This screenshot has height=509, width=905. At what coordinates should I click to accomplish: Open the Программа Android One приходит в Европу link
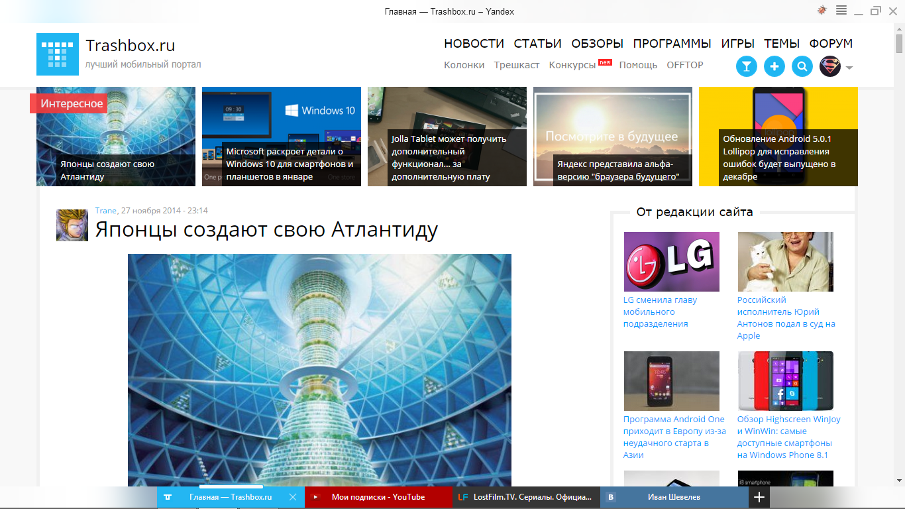(674, 437)
